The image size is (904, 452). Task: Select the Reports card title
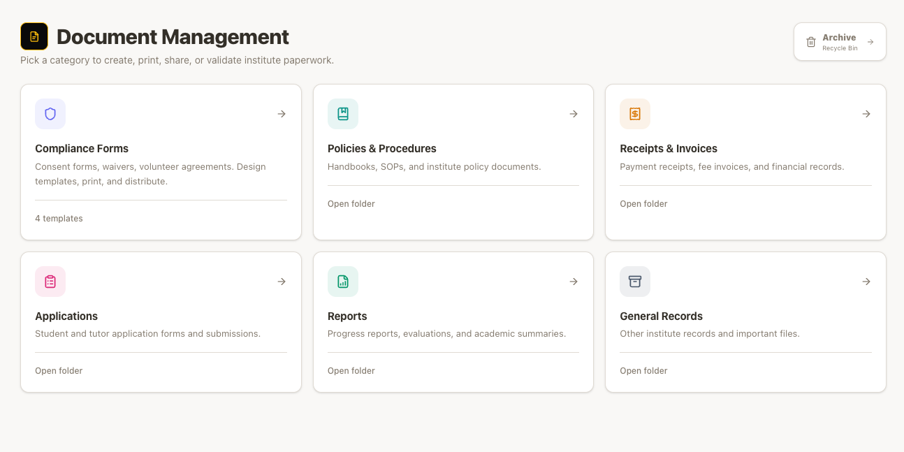pyautogui.click(x=347, y=316)
